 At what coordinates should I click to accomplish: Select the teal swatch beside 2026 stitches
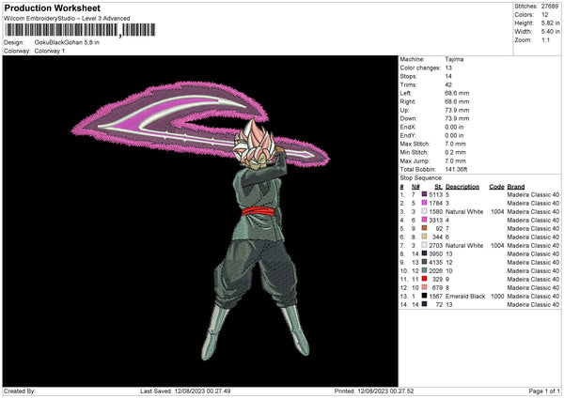425,270
